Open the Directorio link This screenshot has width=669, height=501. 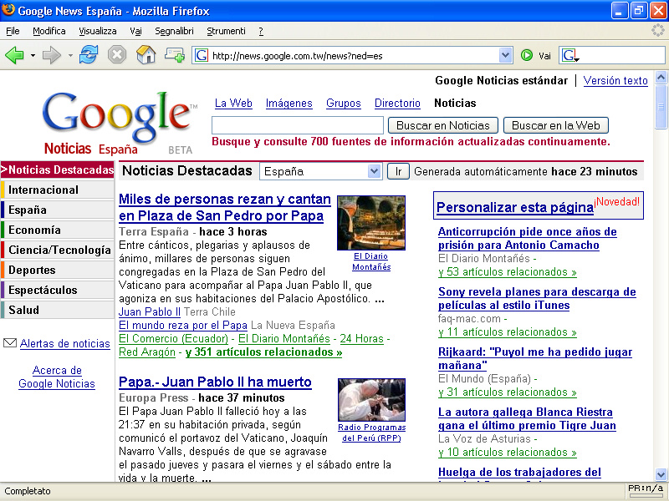(x=397, y=103)
